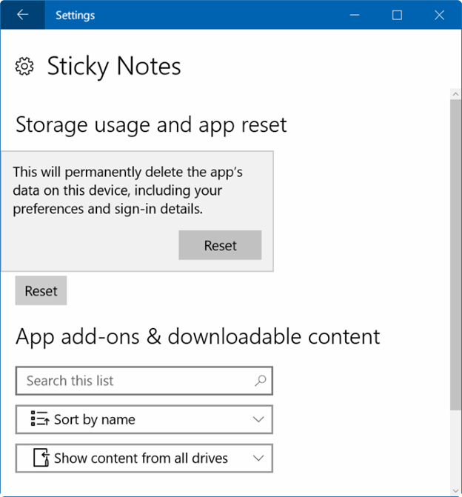Confirm Reset in the warning popup
The height and width of the screenshot is (497, 462).
220,245
